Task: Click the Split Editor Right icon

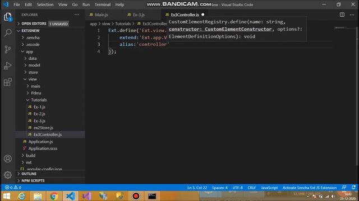Action: (342, 15)
